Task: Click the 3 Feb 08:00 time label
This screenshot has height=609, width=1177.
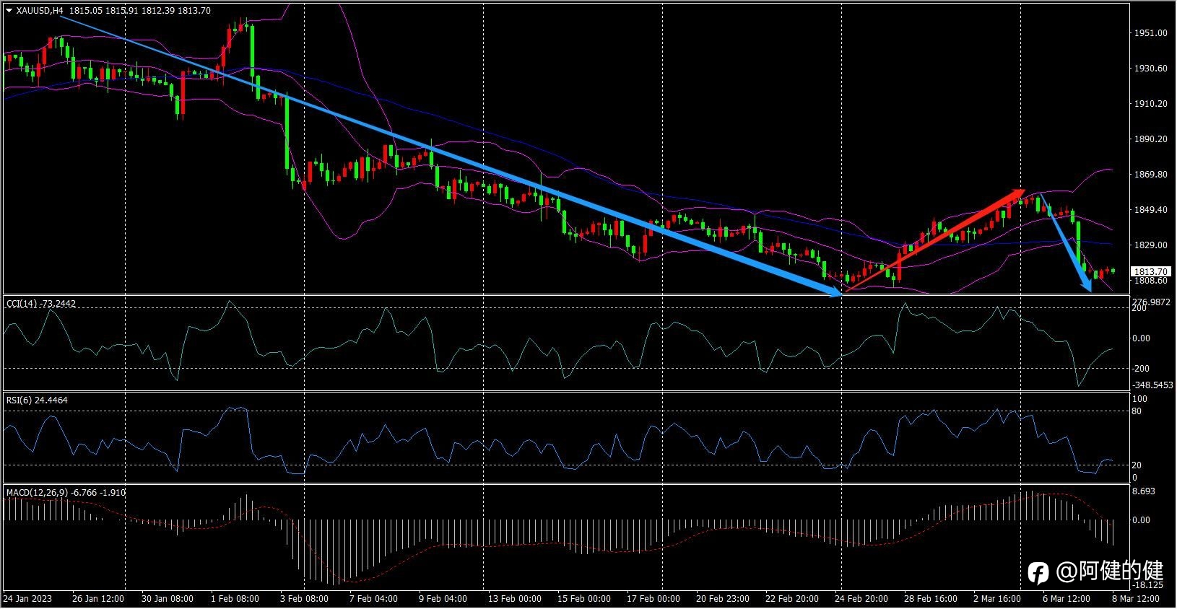Action: tap(304, 599)
